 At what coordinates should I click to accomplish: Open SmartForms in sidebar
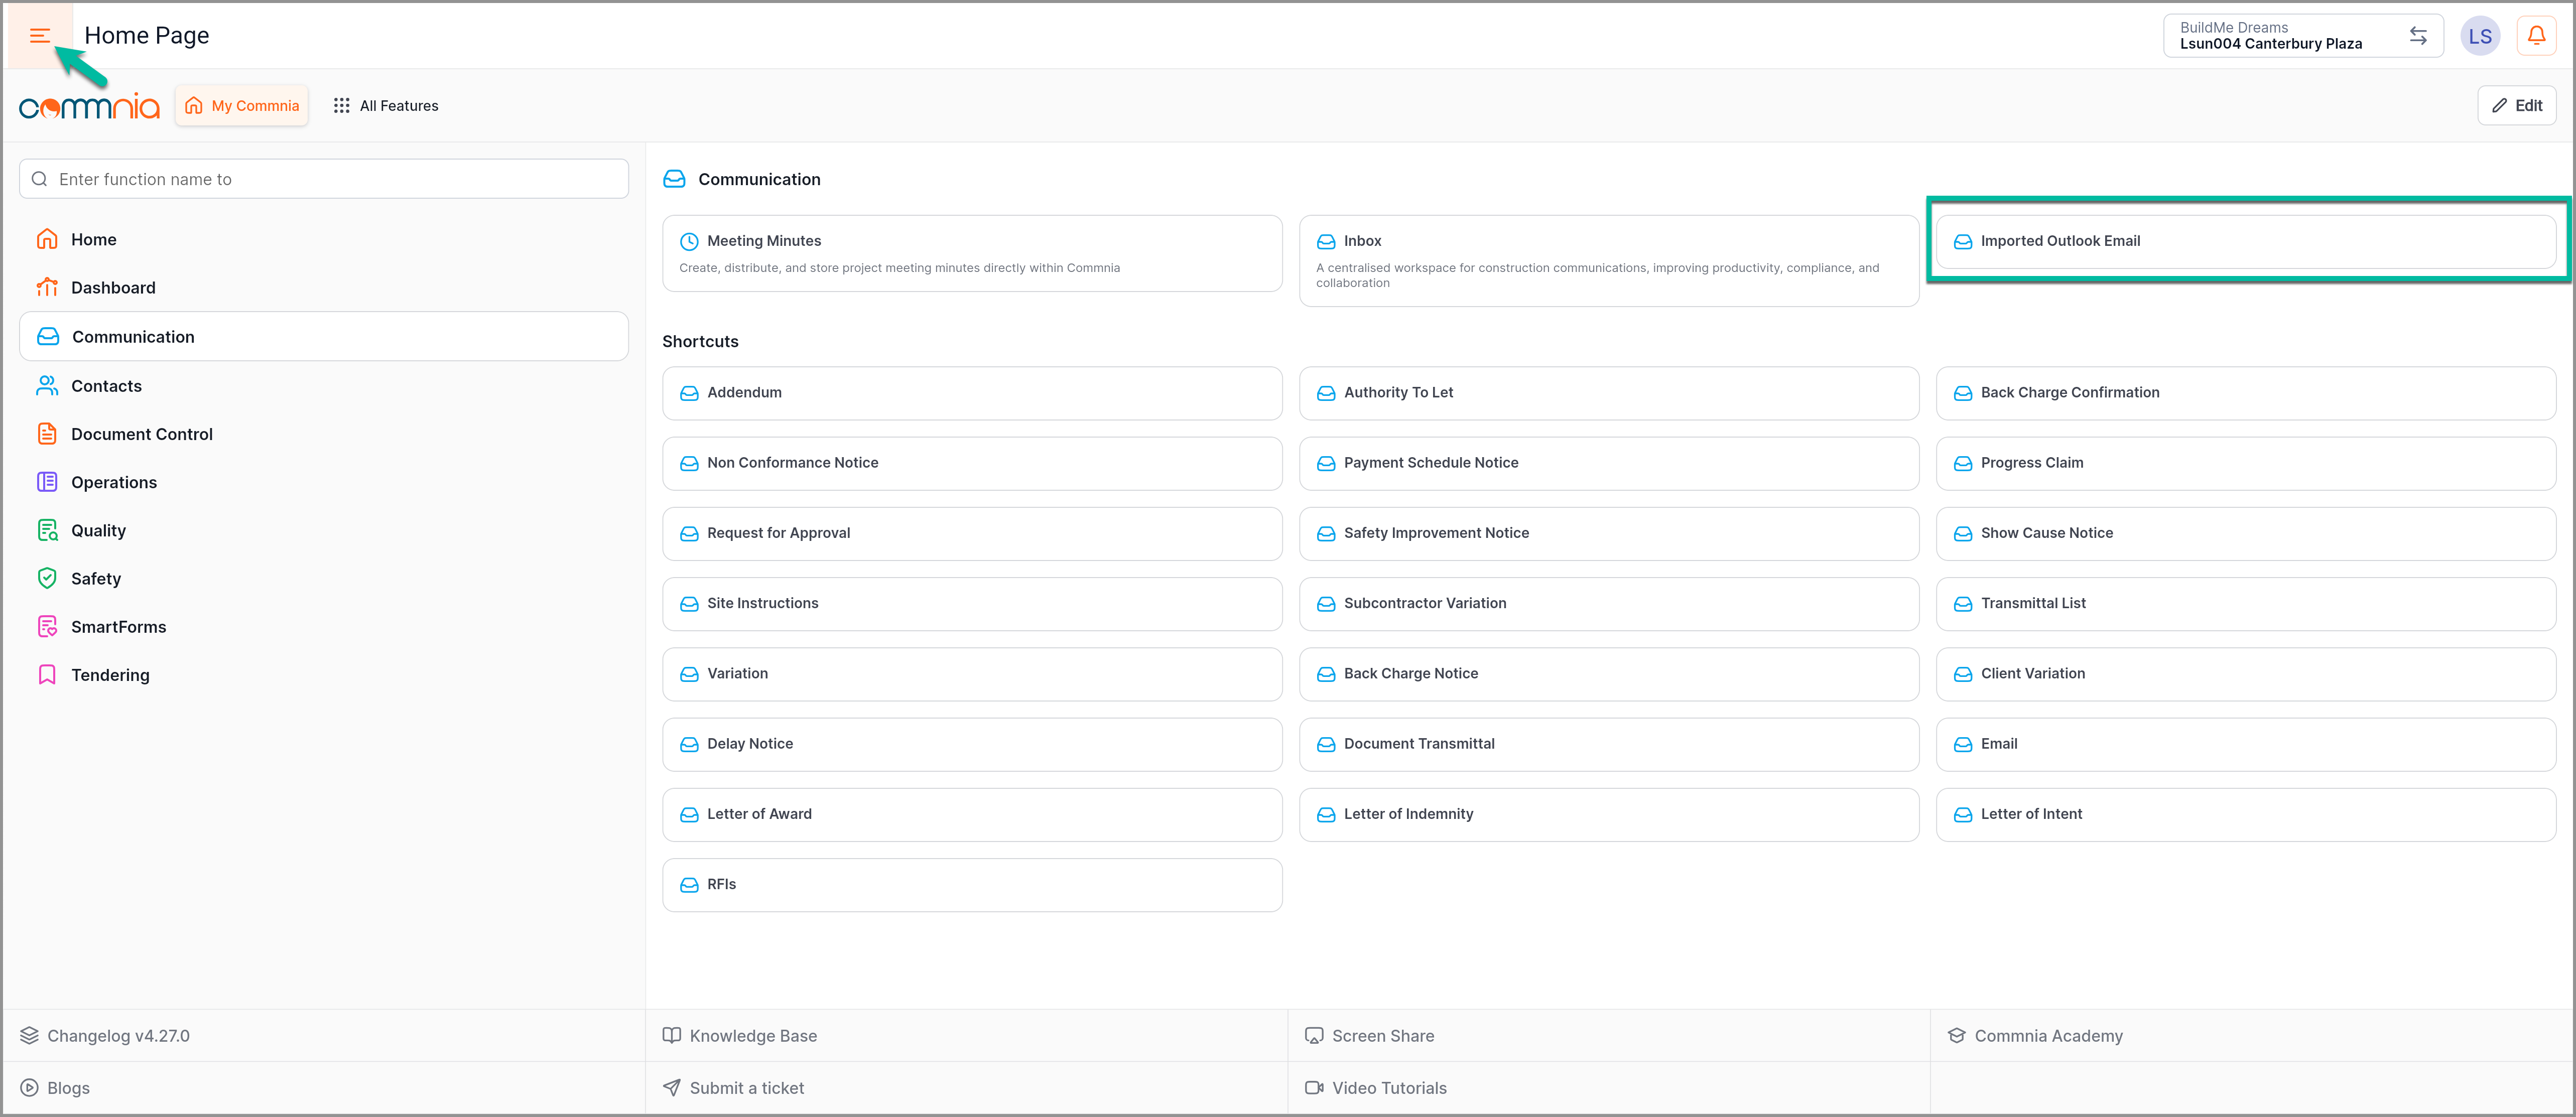118,627
